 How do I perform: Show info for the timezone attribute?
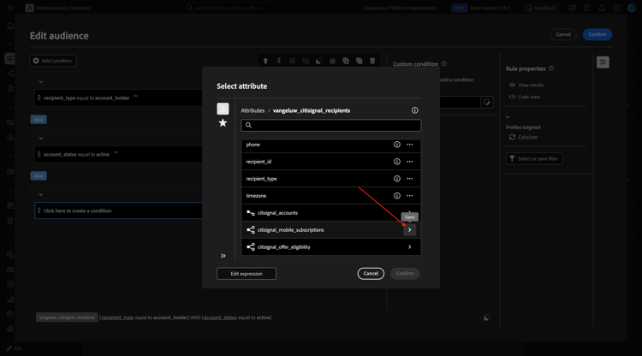pos(396,196)
